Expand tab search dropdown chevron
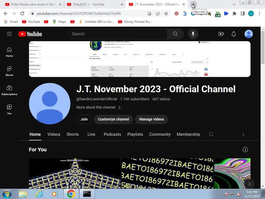 [x=234, y=4]
